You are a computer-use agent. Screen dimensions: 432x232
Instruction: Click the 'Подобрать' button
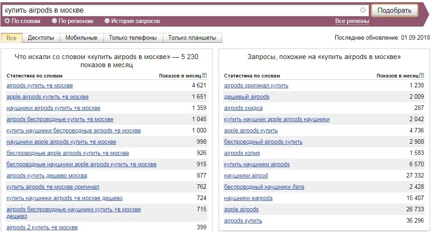tap(394, 10)
